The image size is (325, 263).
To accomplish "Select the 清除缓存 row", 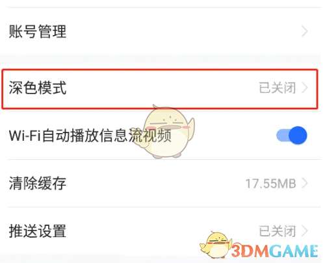I will pyautogui.click(x=162, y=184).
